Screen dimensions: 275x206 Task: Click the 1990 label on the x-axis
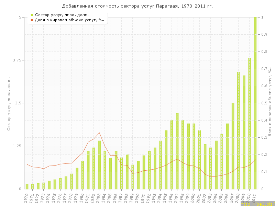tap(137, 197)
